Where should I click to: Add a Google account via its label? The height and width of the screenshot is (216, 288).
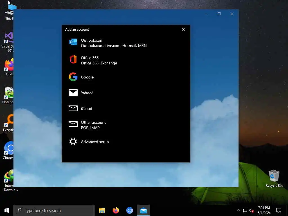(x=87, y=77)
